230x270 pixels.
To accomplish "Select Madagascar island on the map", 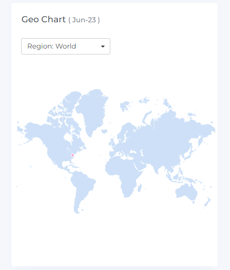I will [140, 188].
